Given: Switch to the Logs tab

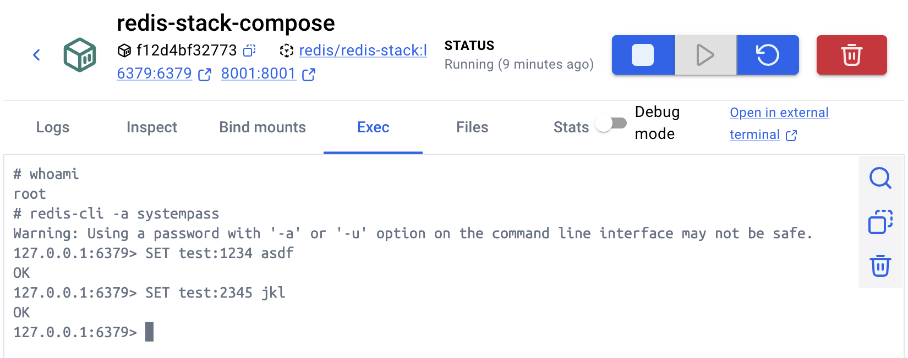Looking at the screenshot, I should pos(53,127).
